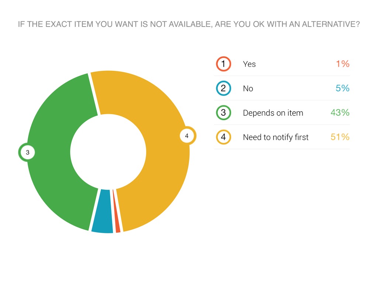Select the yellow number 4 legend icon

pyautogui.click(x=223, y=137)
